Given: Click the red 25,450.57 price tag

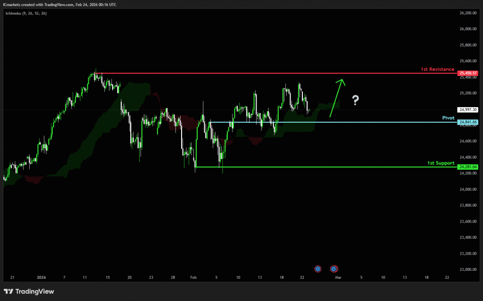Looking at the screenshot, I should click(468, 73).
